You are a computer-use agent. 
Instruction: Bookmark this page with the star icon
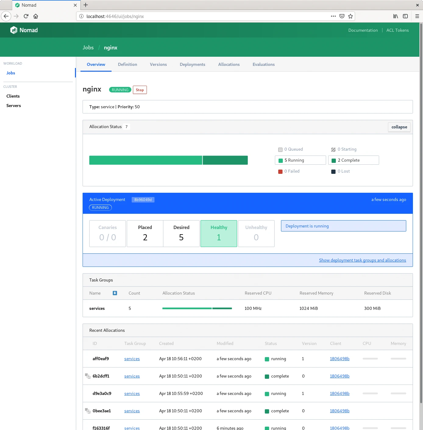(350, 16)
